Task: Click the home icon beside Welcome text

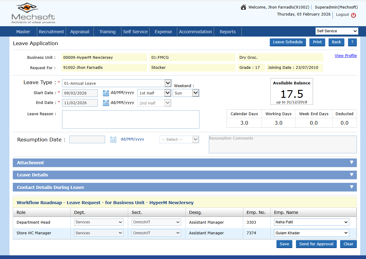Action: click(x=243, y=7)
